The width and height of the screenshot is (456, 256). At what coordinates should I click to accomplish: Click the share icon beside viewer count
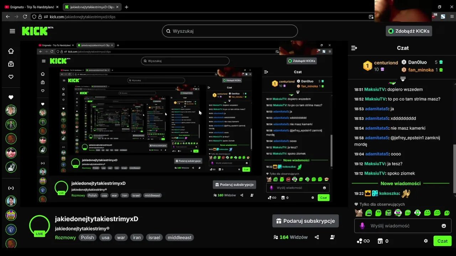(x=317, y=237)
